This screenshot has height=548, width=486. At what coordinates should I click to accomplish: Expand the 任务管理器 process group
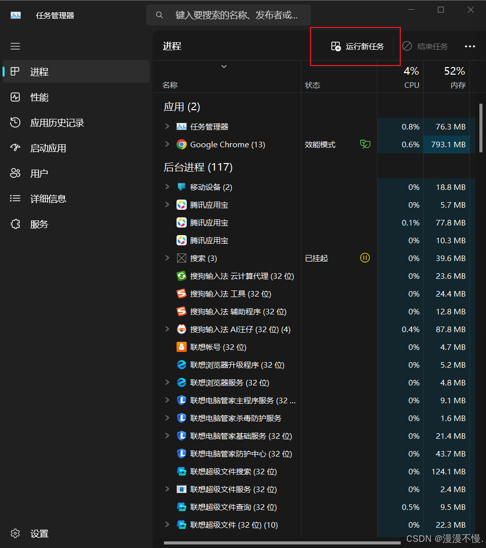point(167,126)
